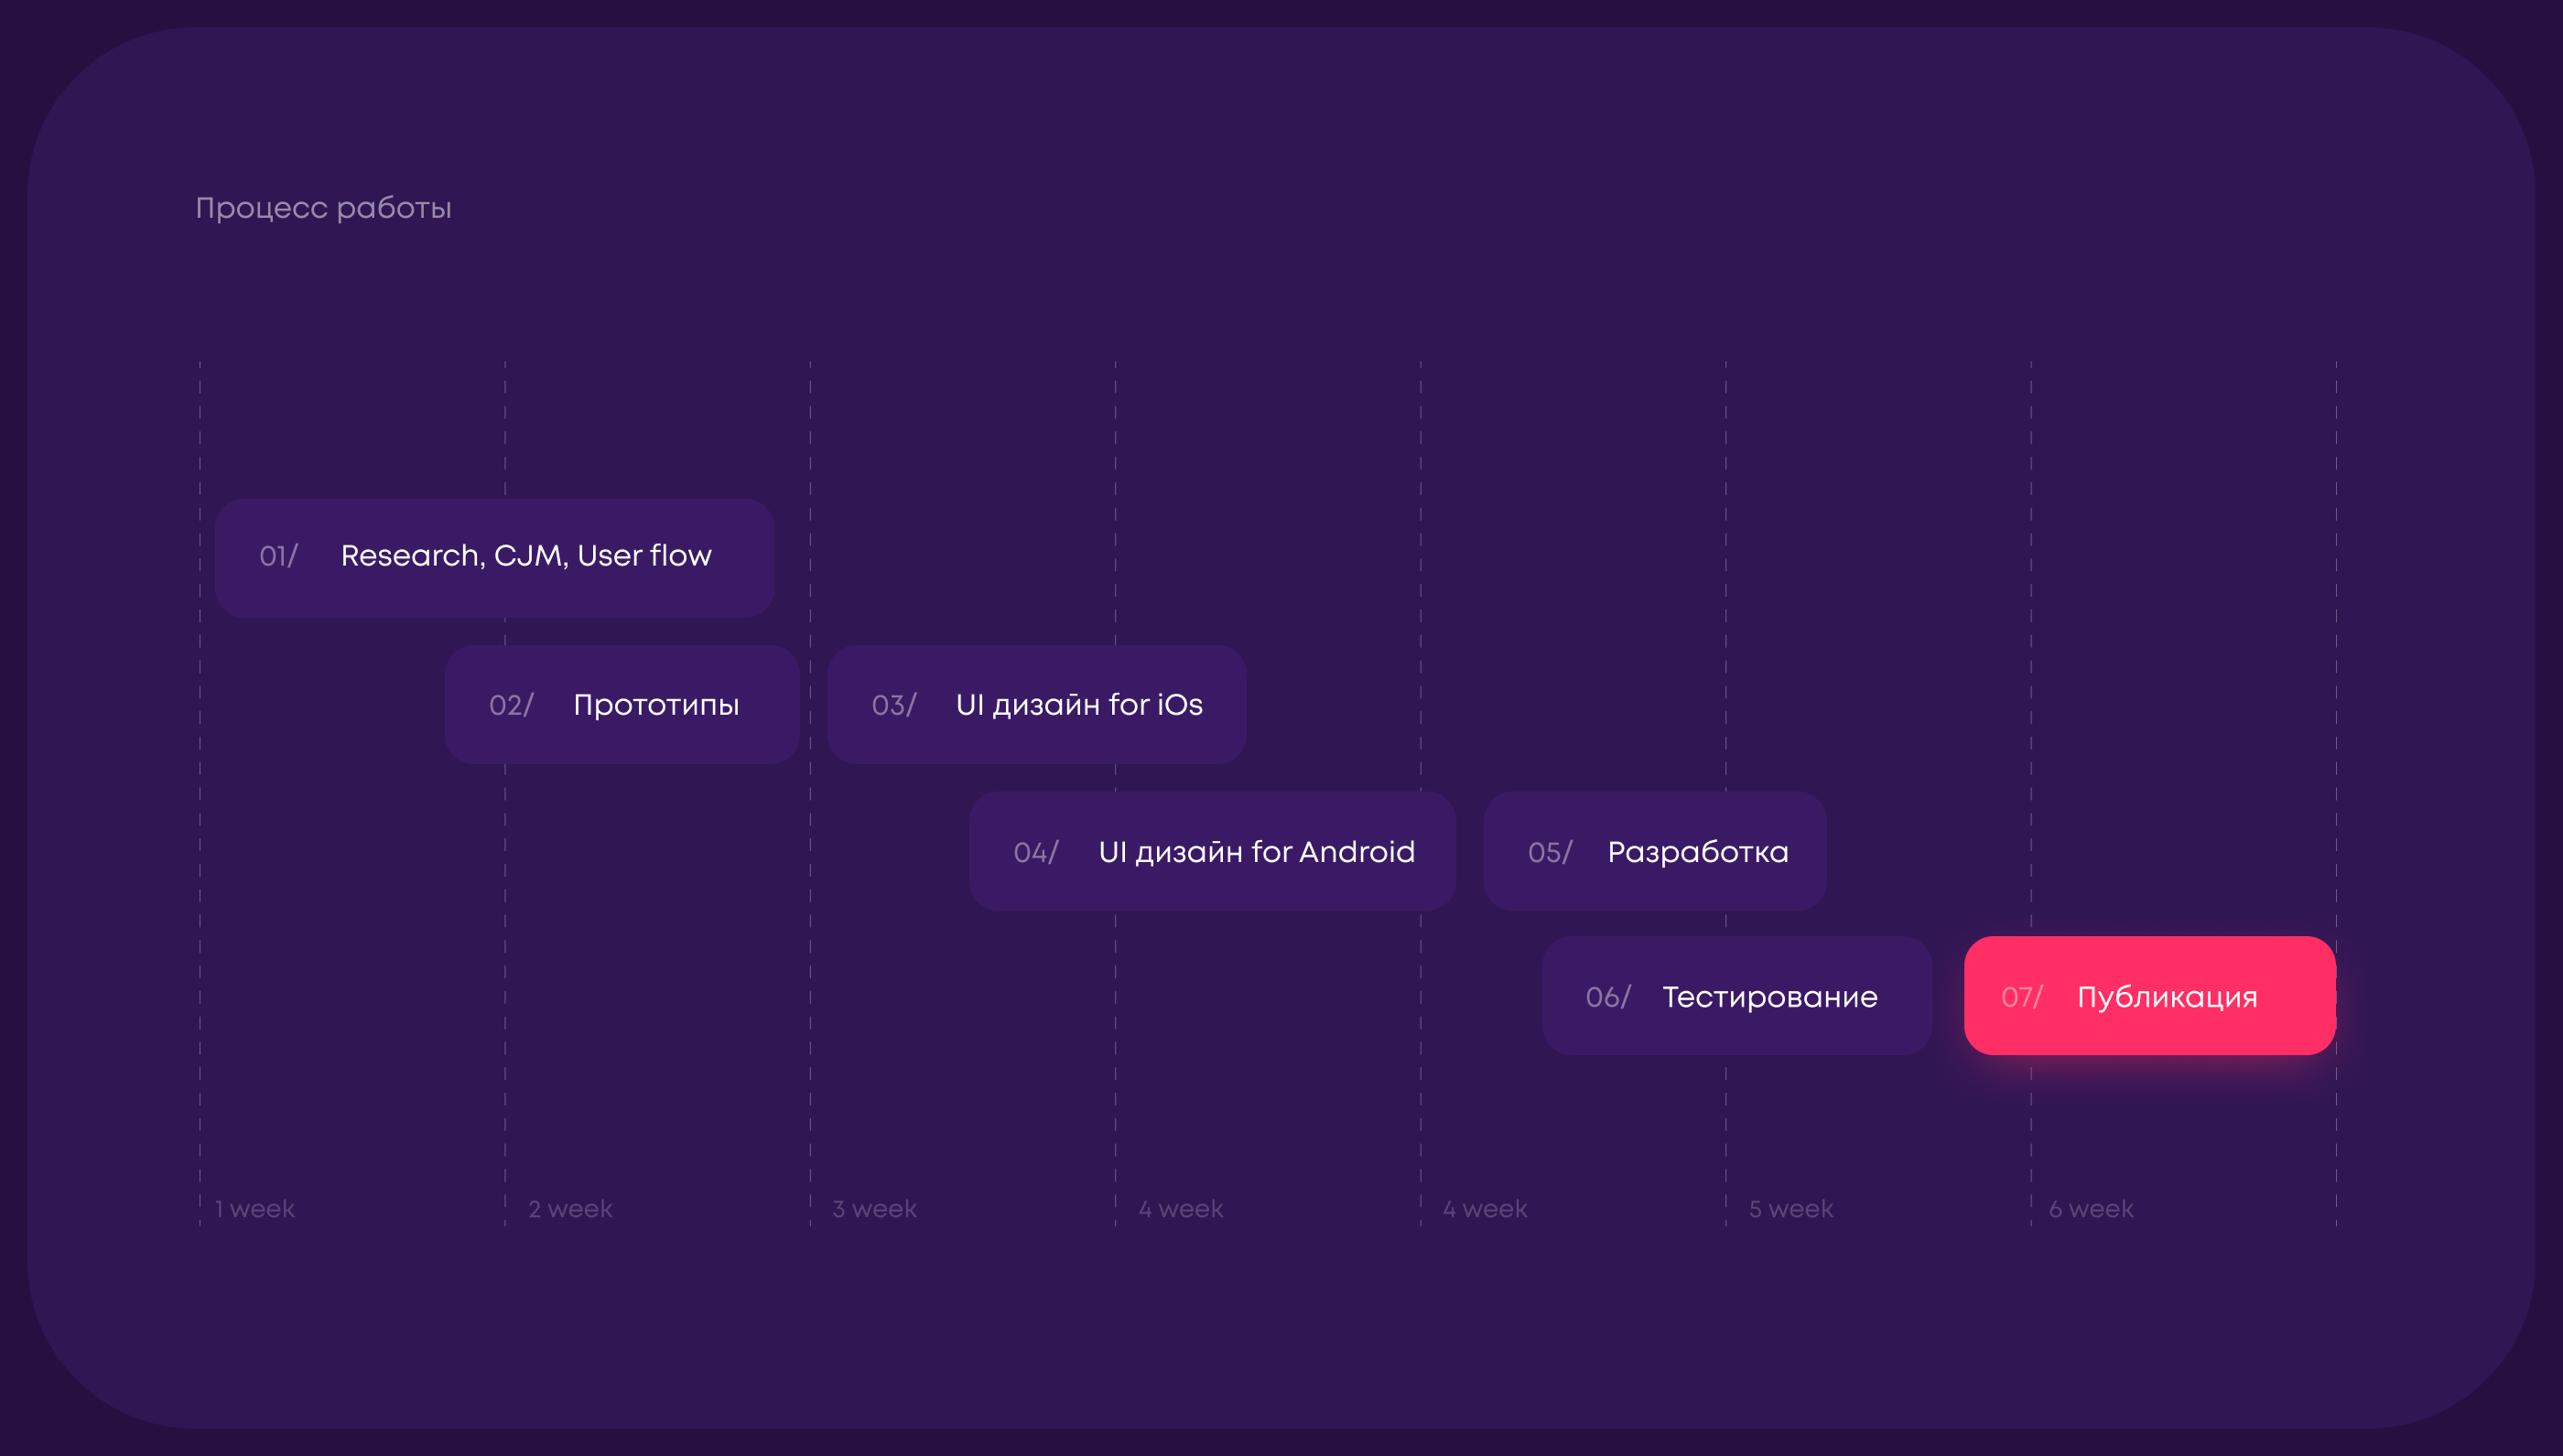Select the 6 week timeline label
Screen dimensions: 2563x1456
(x=2091, y=1209)
